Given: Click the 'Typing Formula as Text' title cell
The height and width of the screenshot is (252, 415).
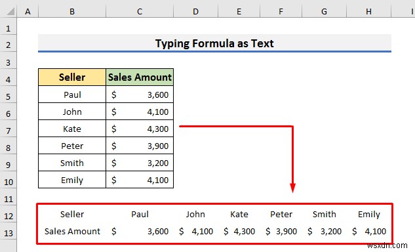Looking at the screenshot, I should [214, 43].
